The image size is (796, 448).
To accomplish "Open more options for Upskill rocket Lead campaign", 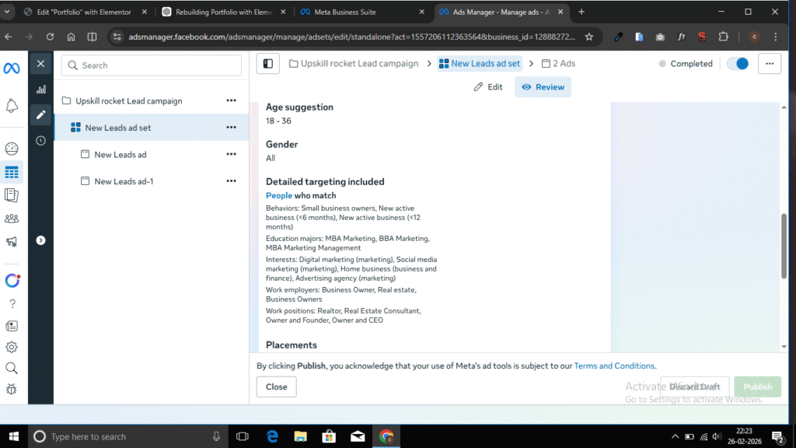I will pos(231,101).
